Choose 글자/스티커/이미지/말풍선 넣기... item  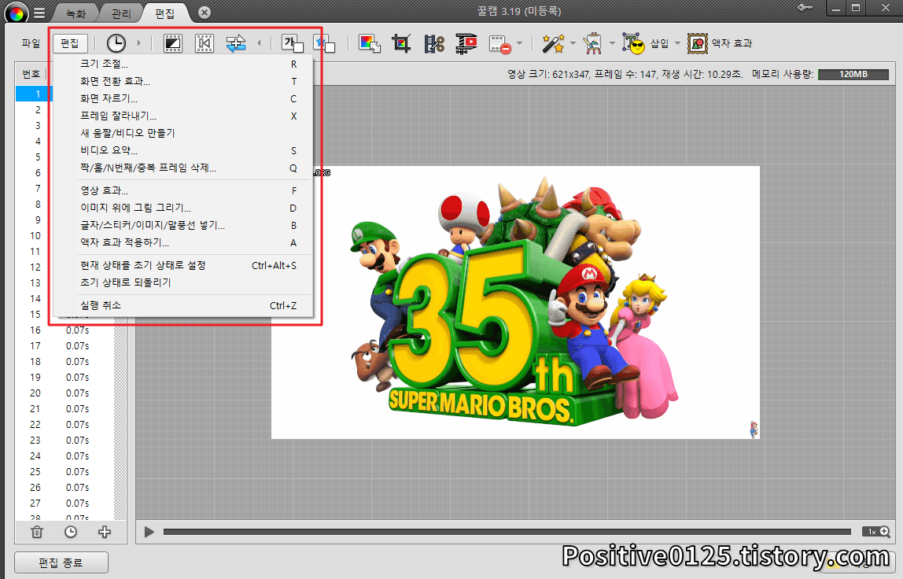pyautogui.click(x=183, y=225)
